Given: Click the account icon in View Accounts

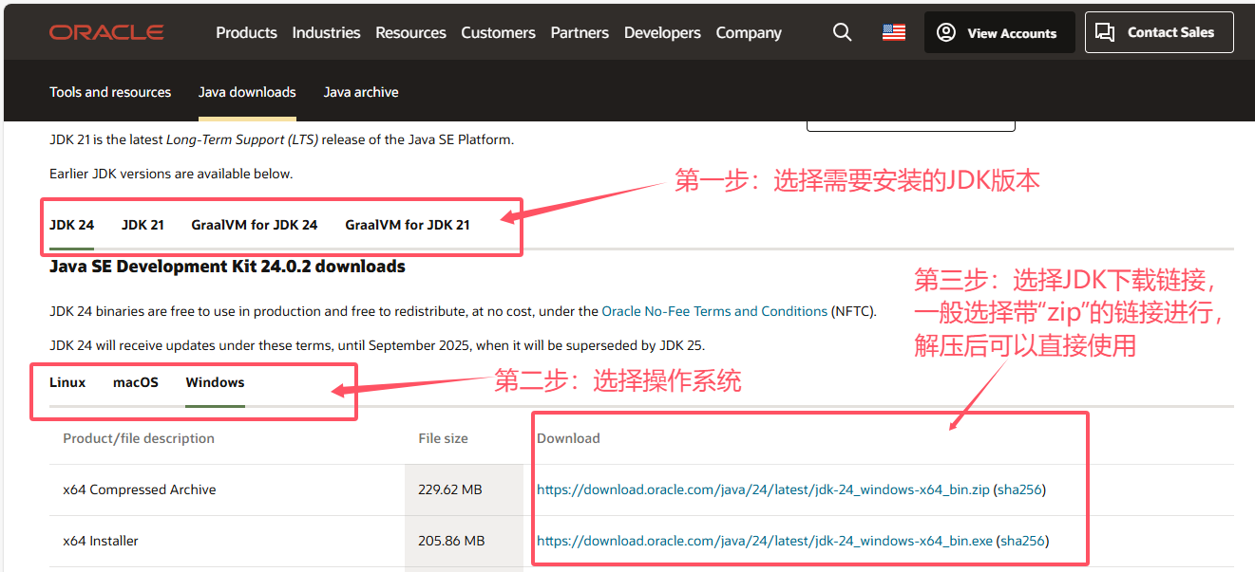Looking at the screenshot, I should (x=945, y=32).
